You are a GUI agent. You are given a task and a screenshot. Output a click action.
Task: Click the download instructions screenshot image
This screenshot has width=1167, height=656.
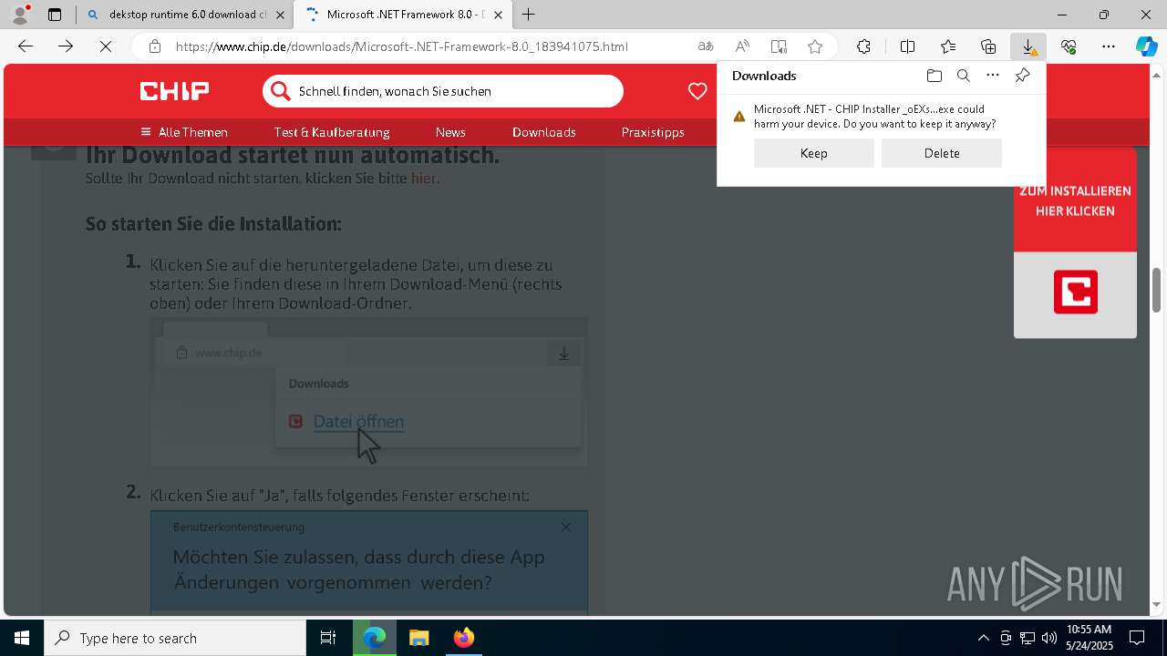[369, 392]
